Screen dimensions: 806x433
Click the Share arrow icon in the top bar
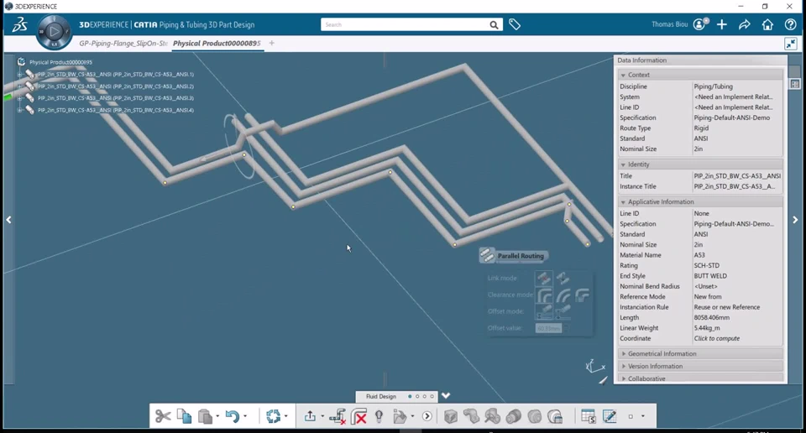745,24
